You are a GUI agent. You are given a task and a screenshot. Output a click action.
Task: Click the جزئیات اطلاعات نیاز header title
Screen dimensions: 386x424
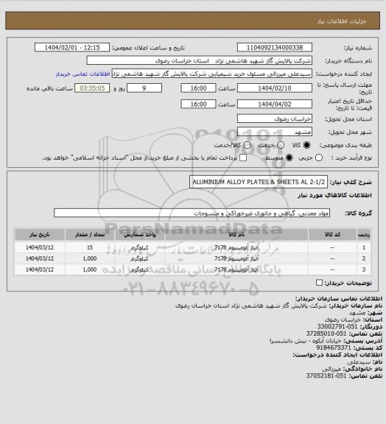point(342,21)
